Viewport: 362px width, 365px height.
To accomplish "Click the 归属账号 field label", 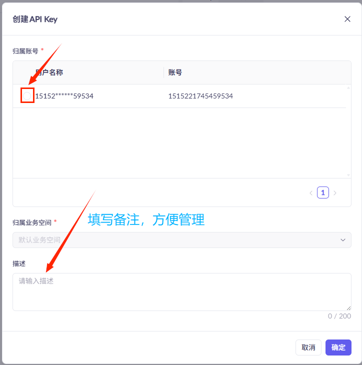I will click(x=25, y=50).
